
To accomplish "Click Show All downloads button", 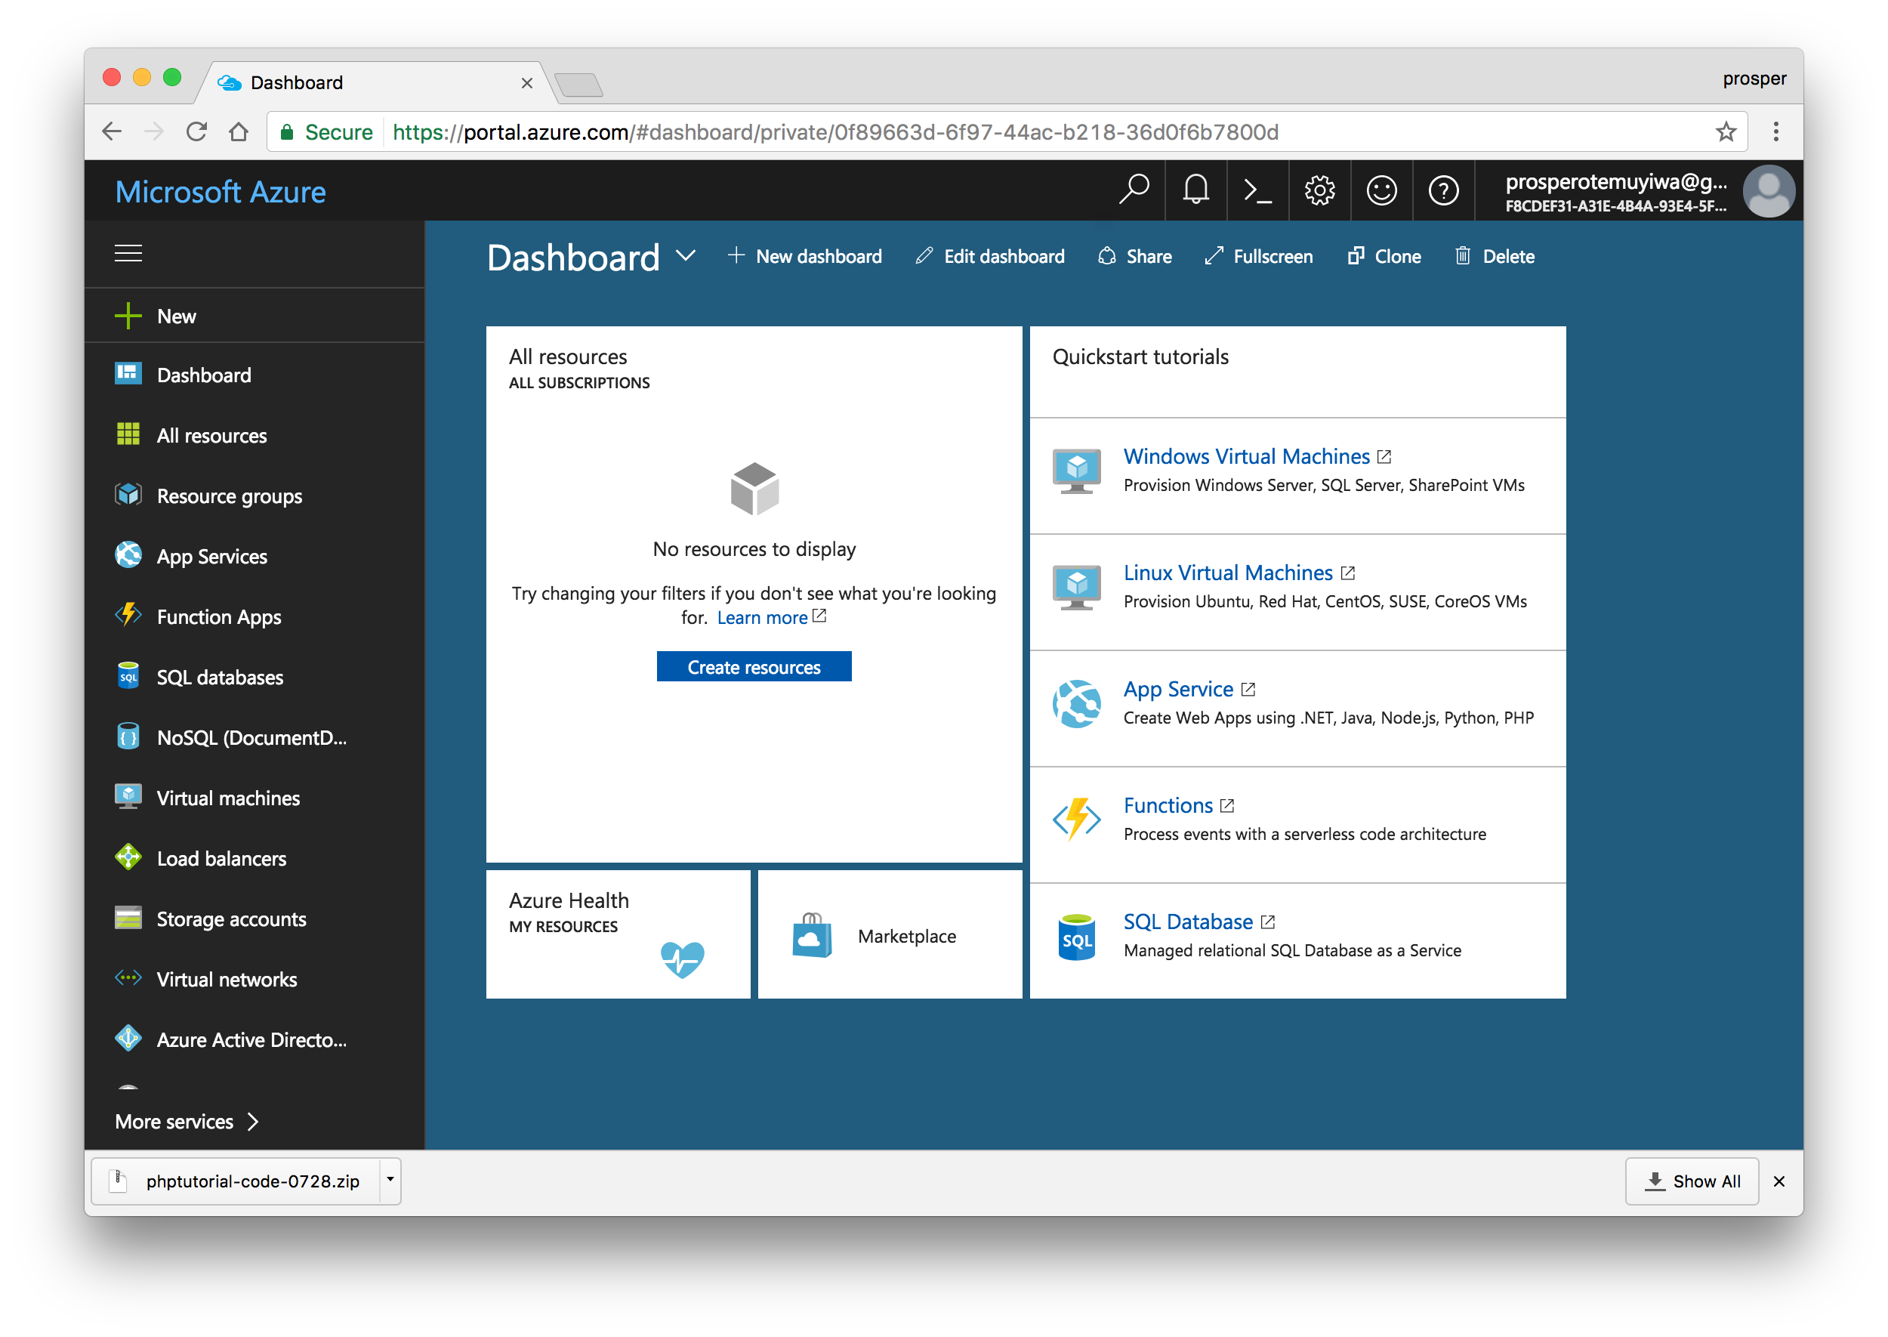I will (x=1692, y=1181).
